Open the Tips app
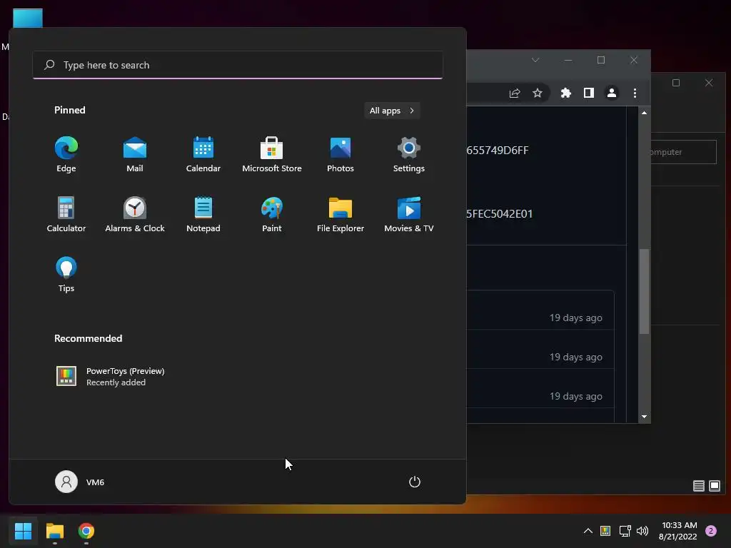 tap(66, 275)
